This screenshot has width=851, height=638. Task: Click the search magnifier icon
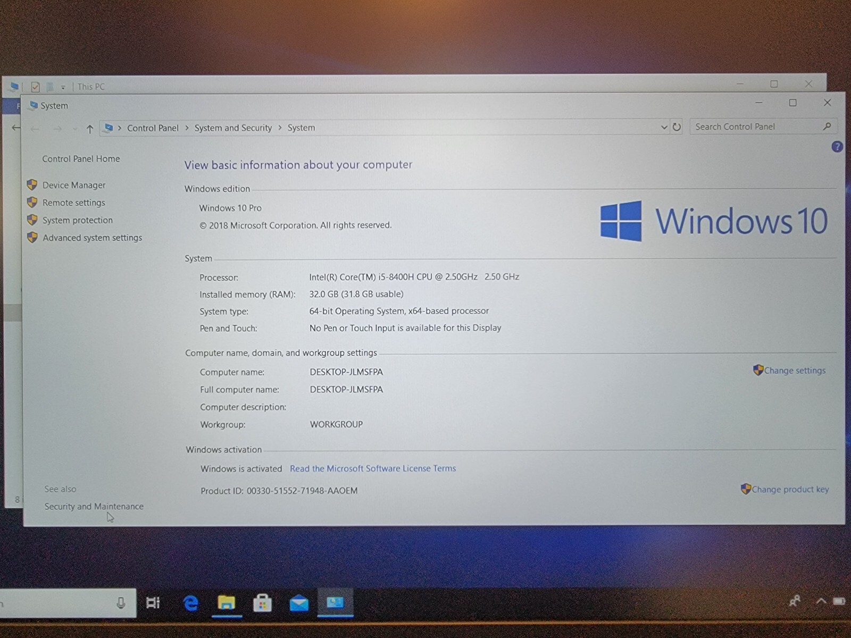click(x=827, y=127)
